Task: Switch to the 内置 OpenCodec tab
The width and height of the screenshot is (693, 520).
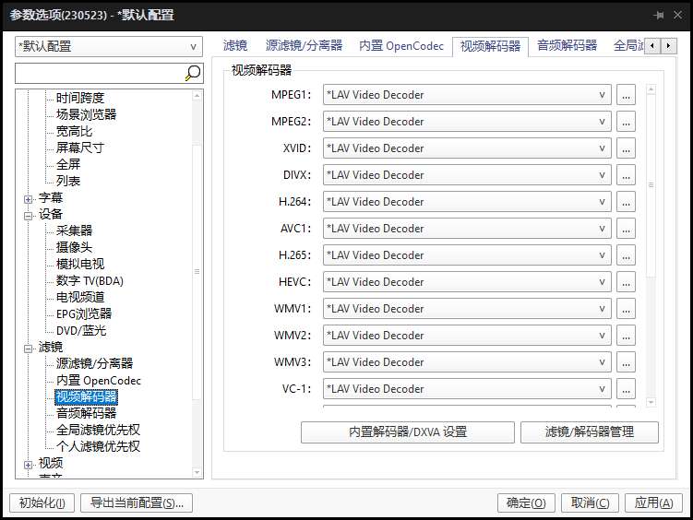Action: (x=401, y=45)
